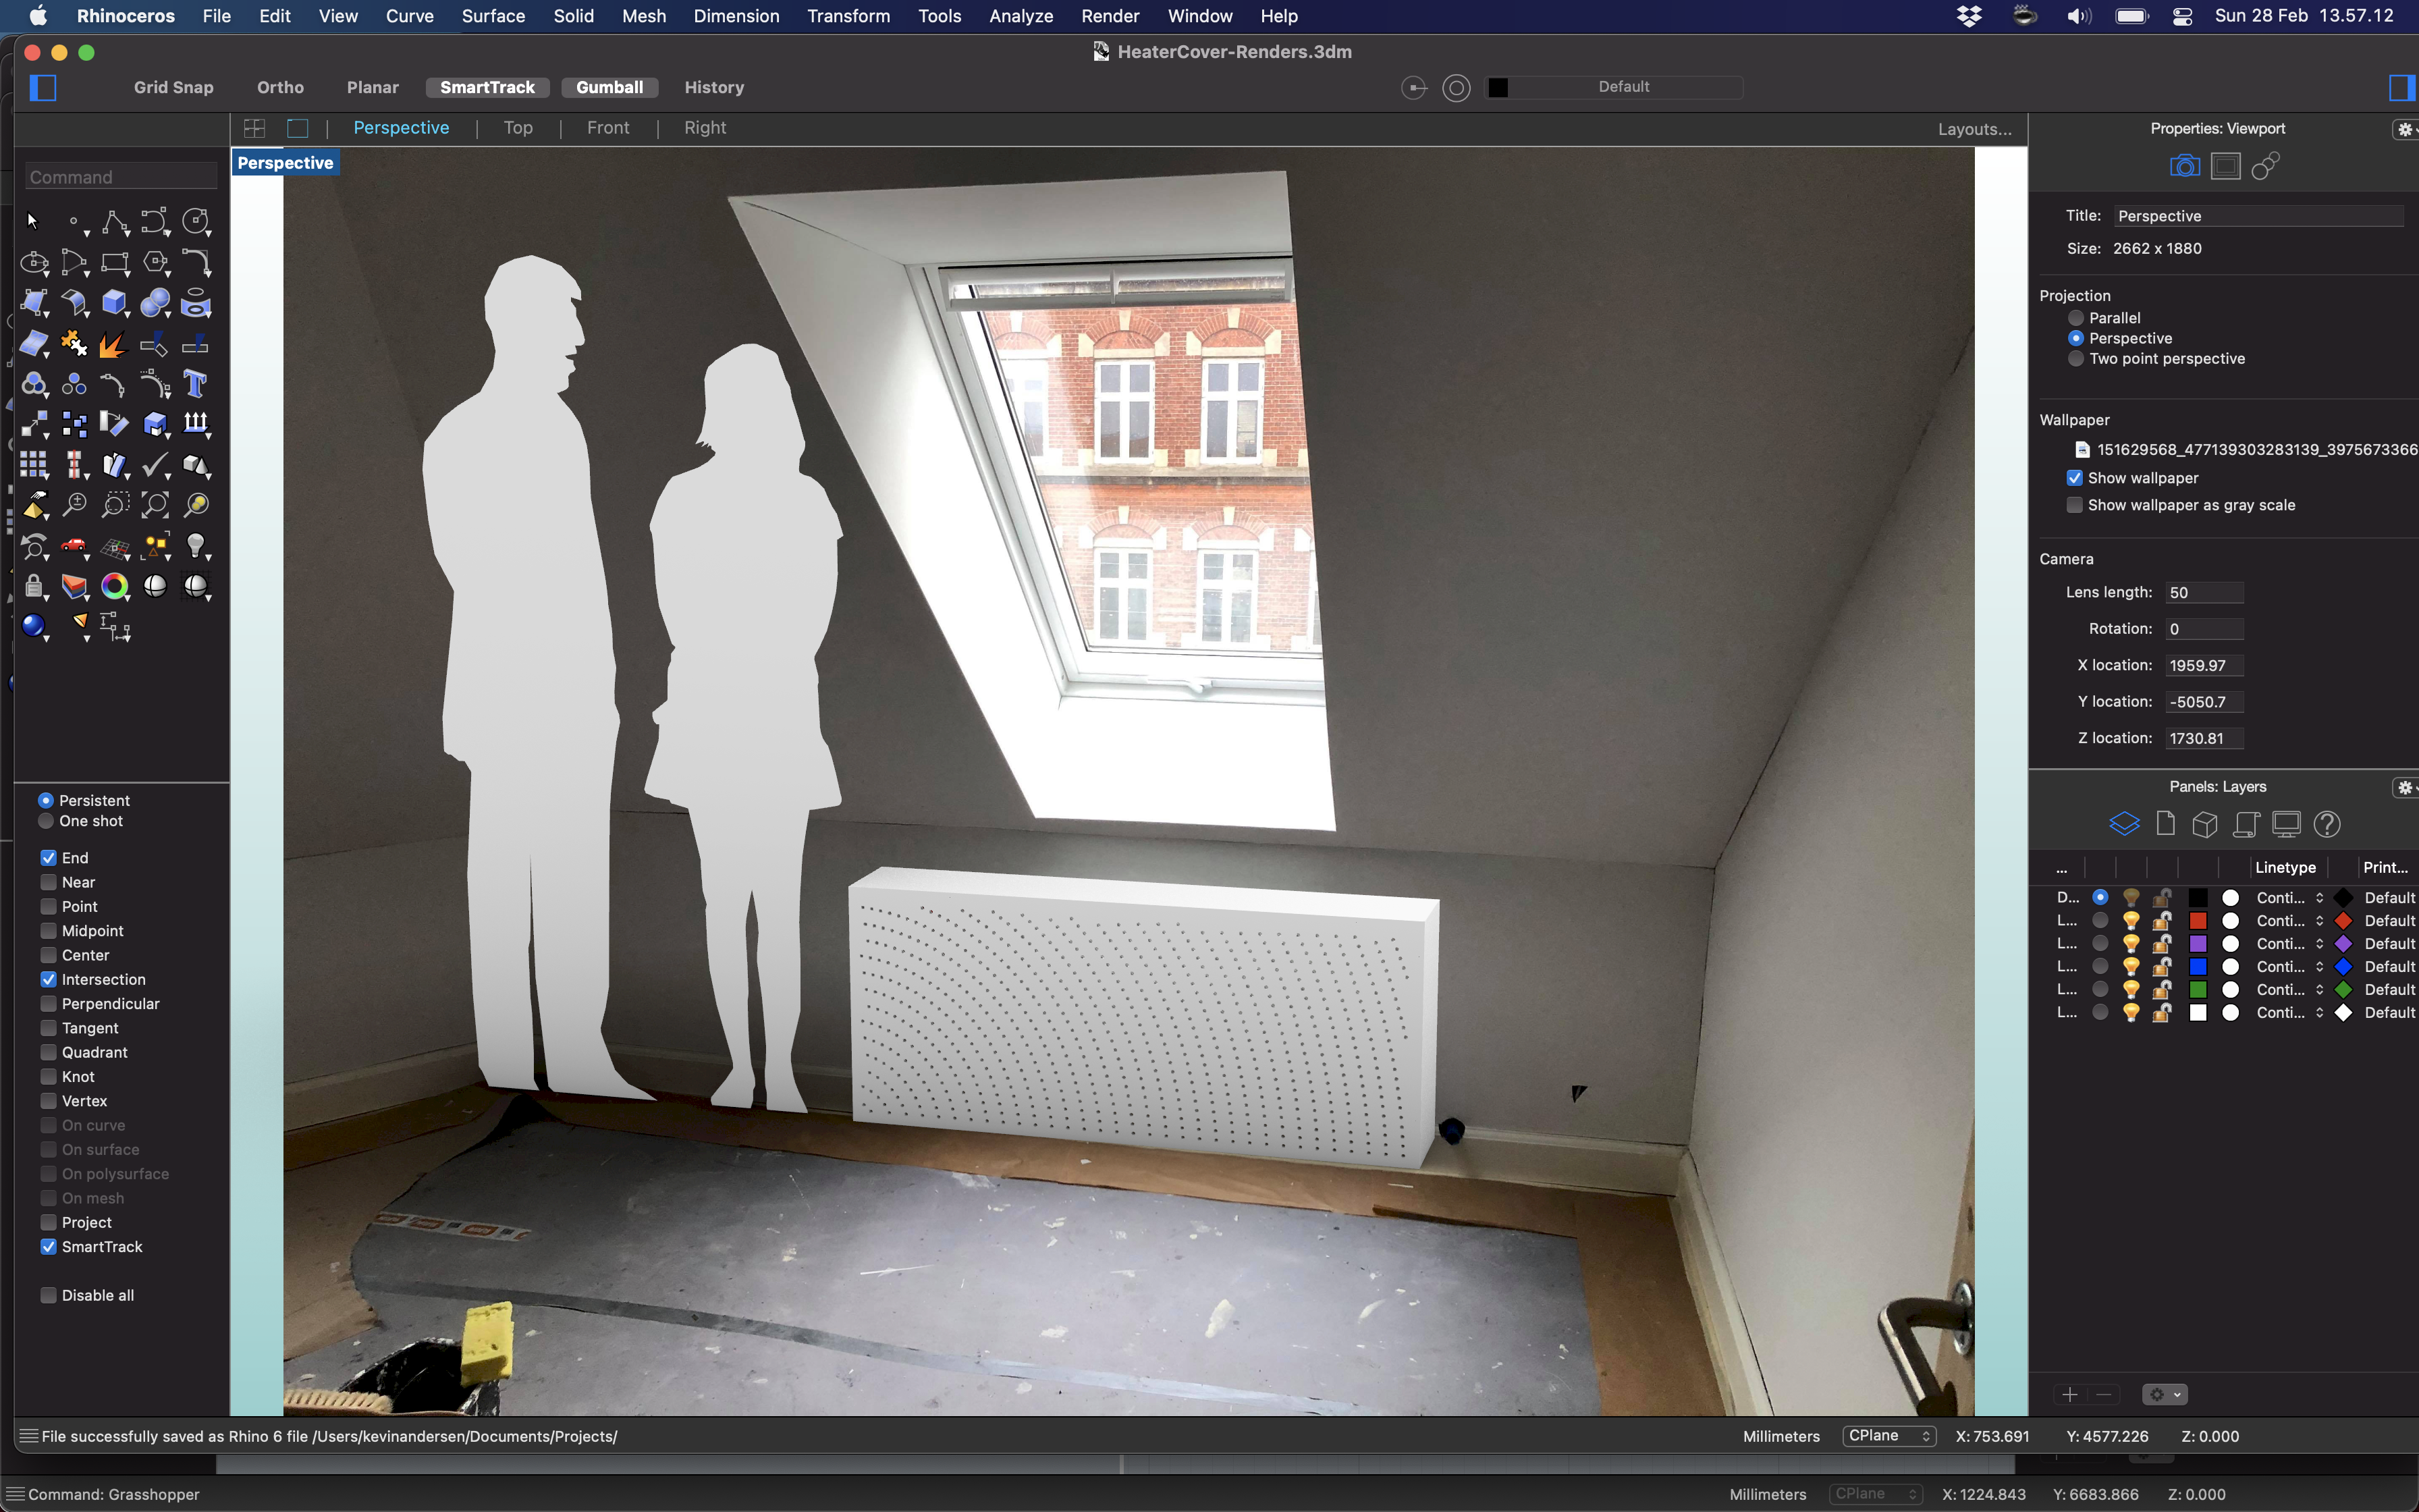Select the Rectangle tool
2419x1512 pixels.
click(x=115, y=262)
